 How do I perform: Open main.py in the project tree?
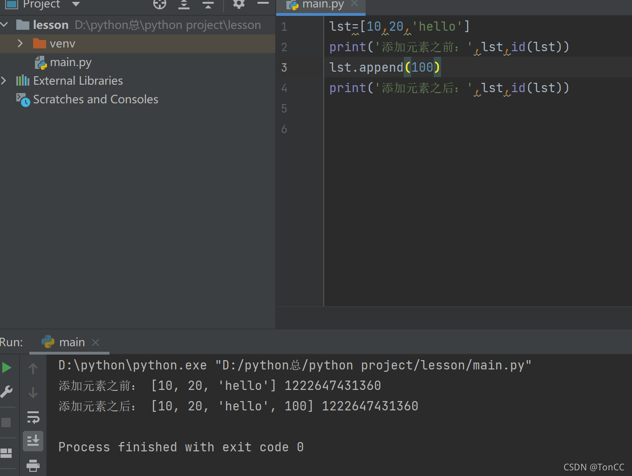(71, 62)
